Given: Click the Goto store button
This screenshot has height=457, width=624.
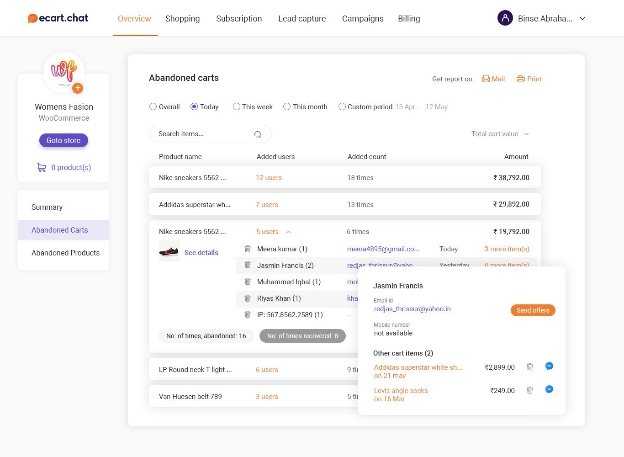Looking at the screenshot, I should 63,140.
